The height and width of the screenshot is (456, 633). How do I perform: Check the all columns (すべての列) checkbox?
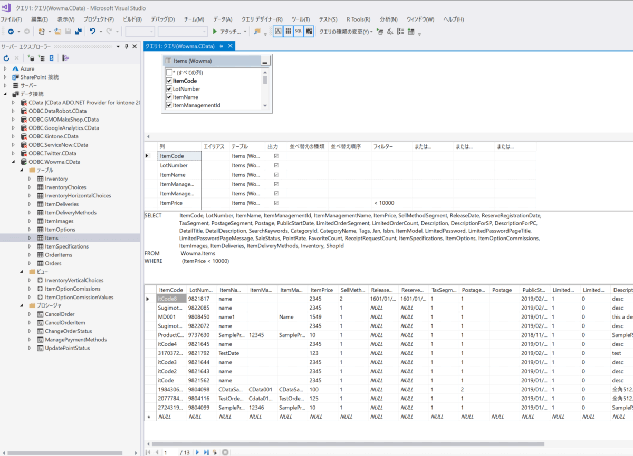click(169, 73)
